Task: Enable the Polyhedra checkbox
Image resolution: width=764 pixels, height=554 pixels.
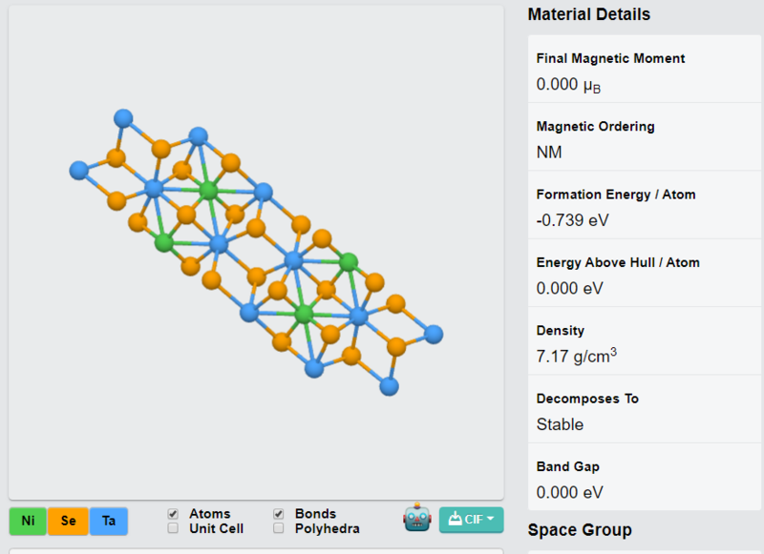Action: [x=279, y=528]
